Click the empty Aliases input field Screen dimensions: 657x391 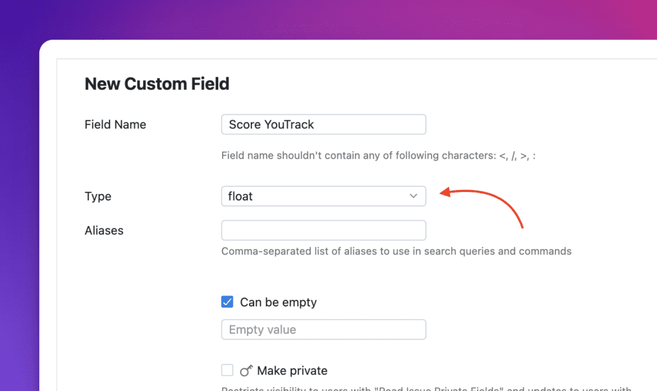coord(323,230)
